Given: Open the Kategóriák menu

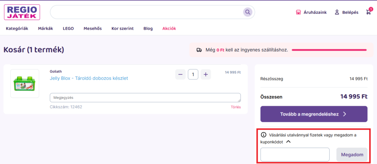Looking at the screenshot, I should [x=17, y=28].
